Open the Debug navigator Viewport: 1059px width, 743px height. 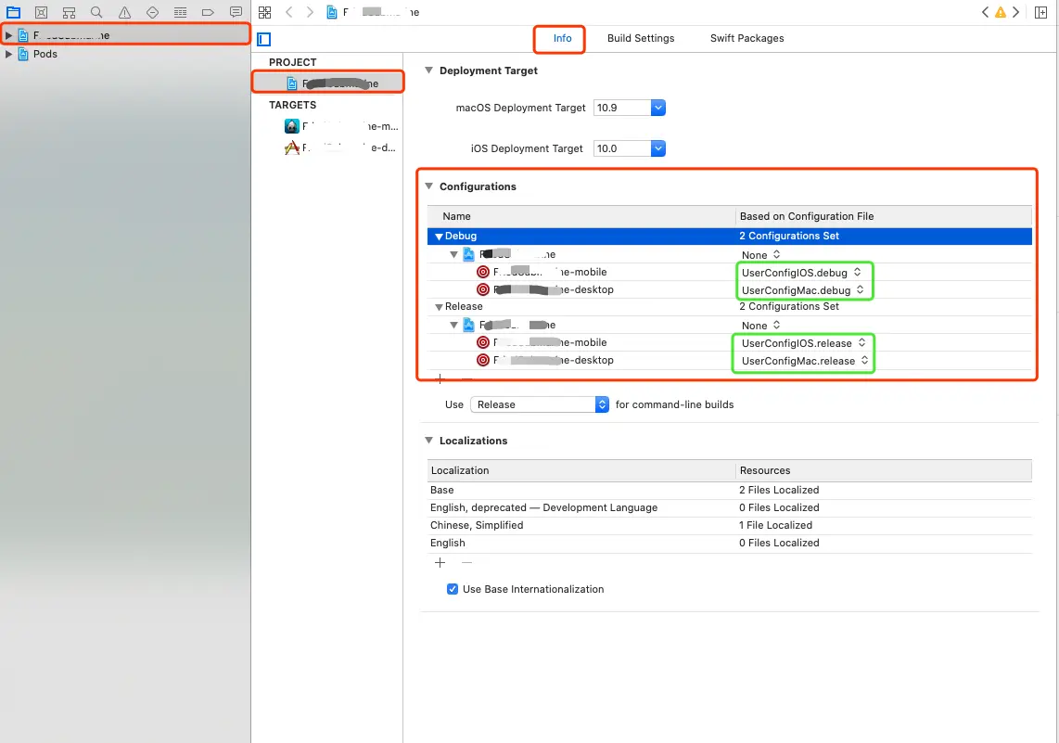click(180, 12)
